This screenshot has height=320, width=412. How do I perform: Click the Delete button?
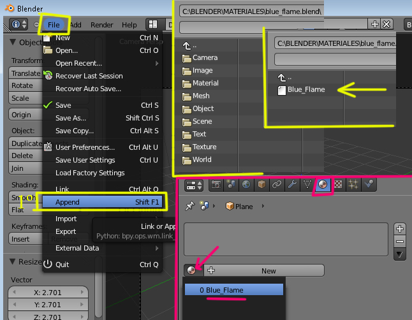26,156
